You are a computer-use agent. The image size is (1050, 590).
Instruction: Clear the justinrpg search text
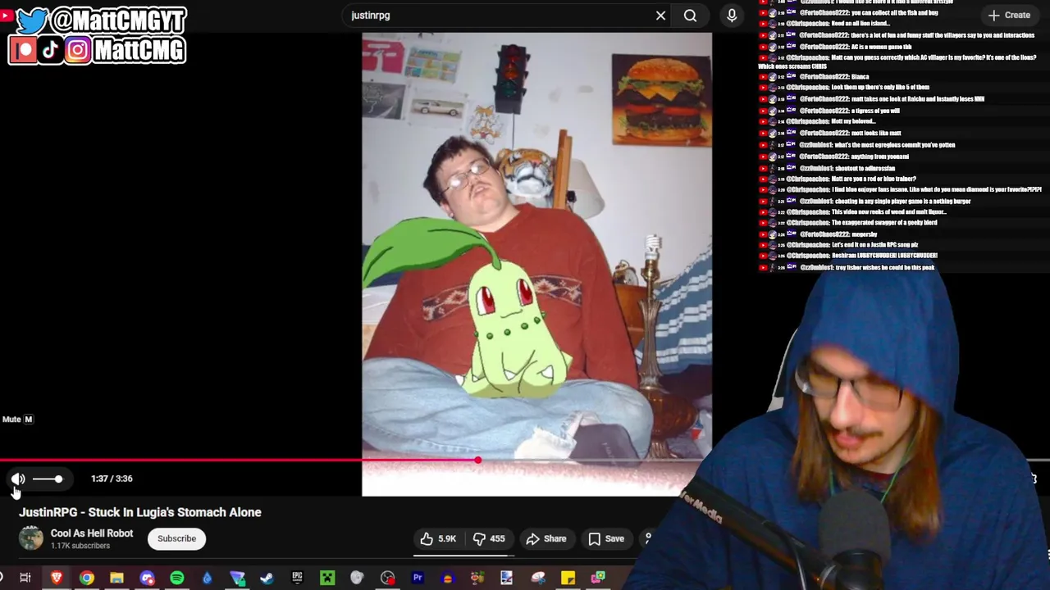coord(660,15)
